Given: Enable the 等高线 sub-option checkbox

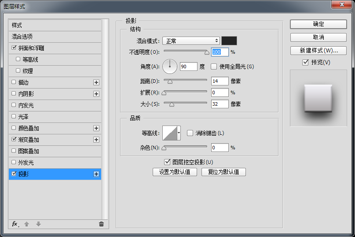Looking at the screenshot, I should pyautogui.click(x=18, y=59).
